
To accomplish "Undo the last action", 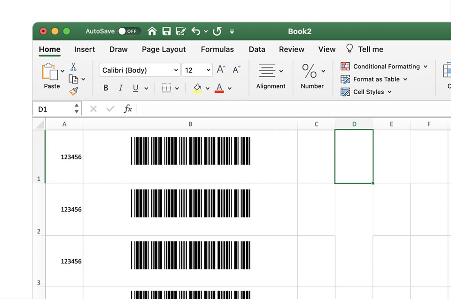I will click(196, 31).
